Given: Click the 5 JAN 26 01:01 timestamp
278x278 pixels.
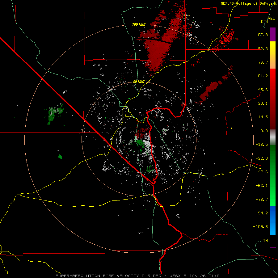Looking at the screenshot, I should coord(203,276).
